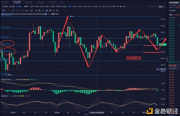Select the 分时 time-sharing interval
180x116 pixels.
[x=32, y=7]
